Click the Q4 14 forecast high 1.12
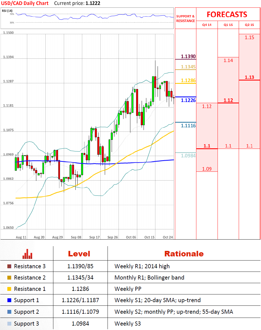Viewport: 261px width, 330px height. coord(207,106)
